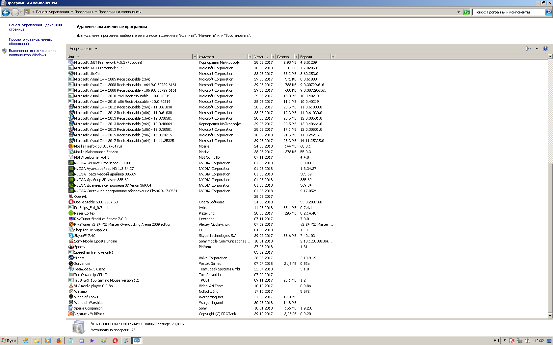Screen dimensions: 553x345
Task: Select Xperia Companion entry
Action: 201,308
